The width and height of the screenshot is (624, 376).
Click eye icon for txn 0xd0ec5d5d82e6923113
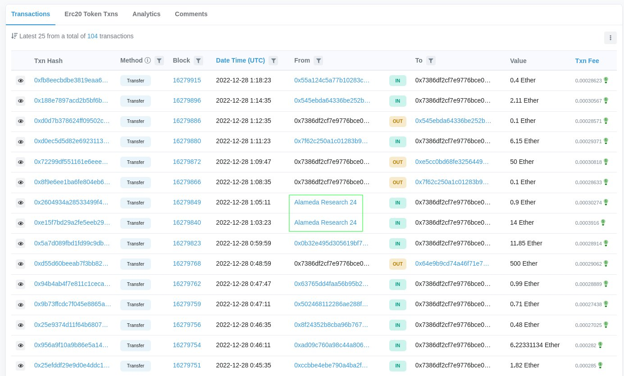click(x=21, y=141)
